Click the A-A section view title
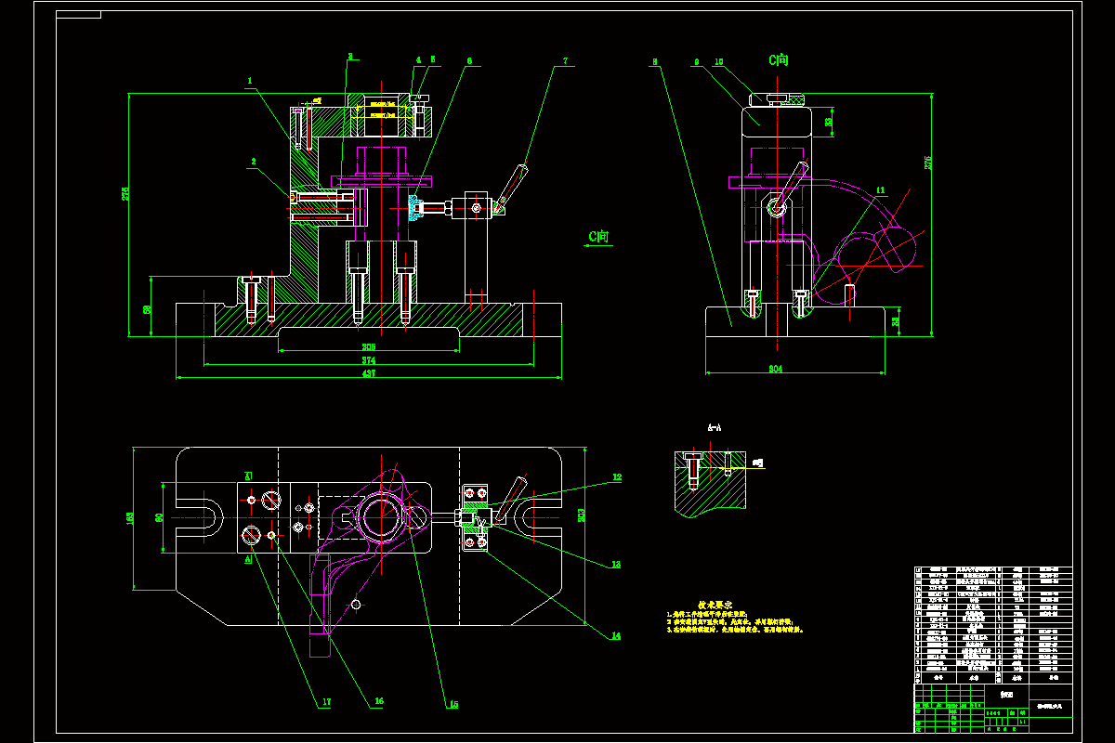This screenshot has width=1115, height=743. pyautogui.click(x=715, y=429)
